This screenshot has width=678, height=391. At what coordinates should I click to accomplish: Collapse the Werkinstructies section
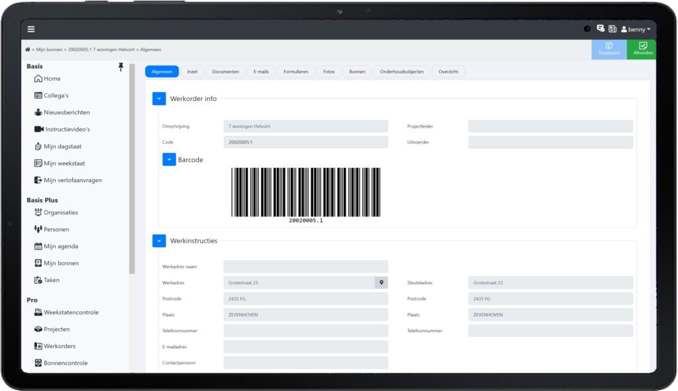[x=159, y=241]
